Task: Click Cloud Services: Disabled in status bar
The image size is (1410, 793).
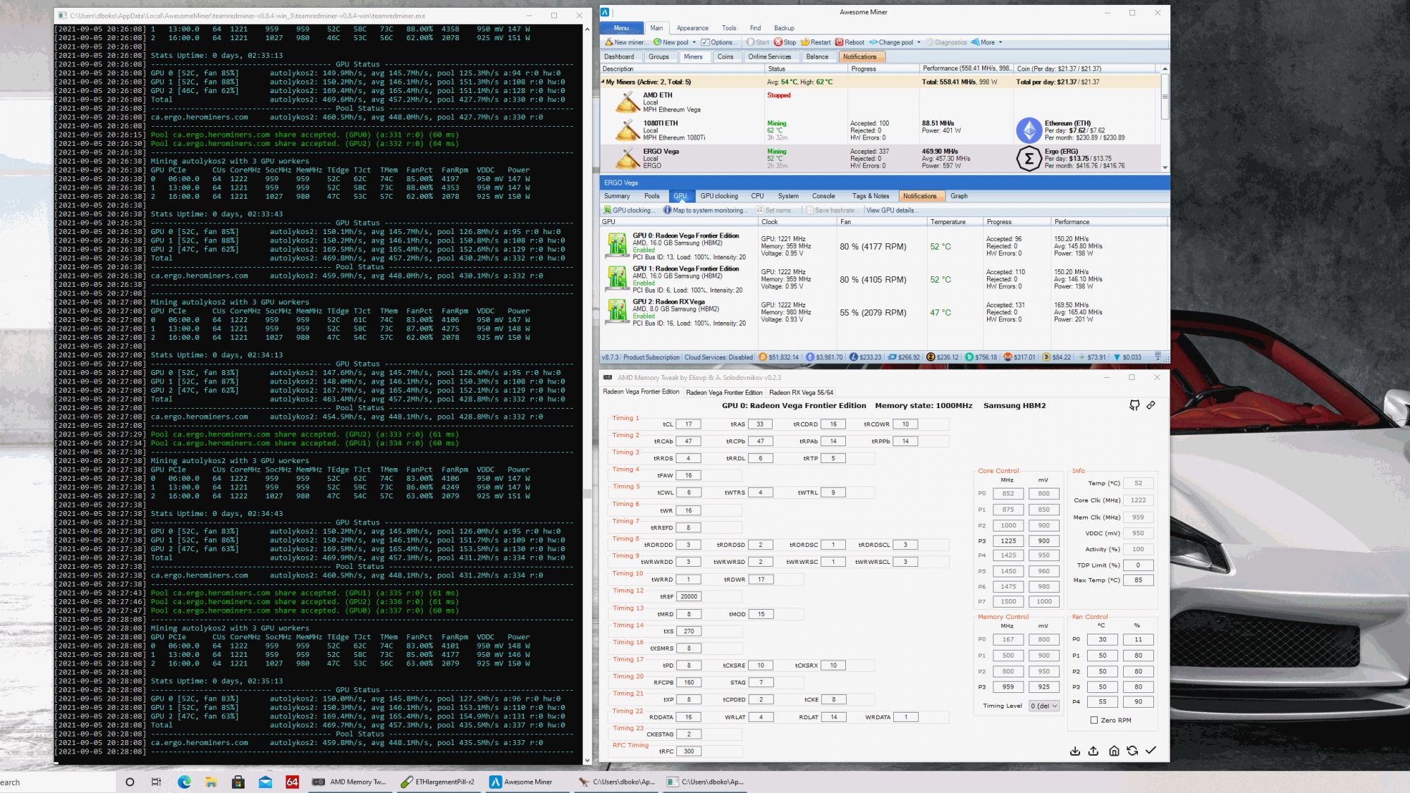Action: tap(718, 357)
